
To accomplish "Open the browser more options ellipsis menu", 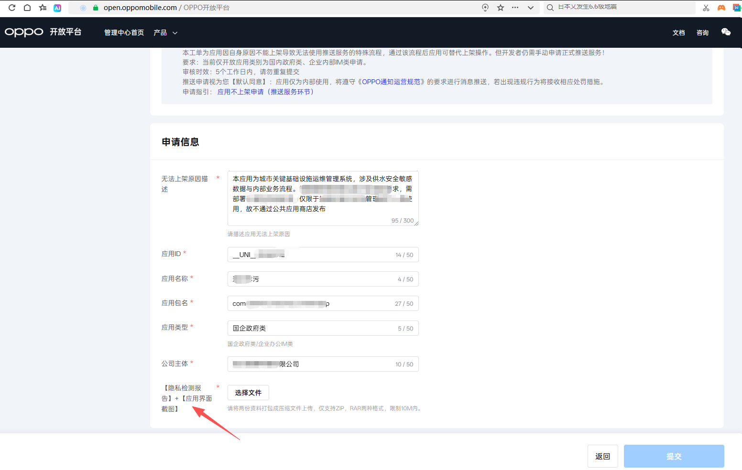I will pyautogui.click(x=515, y=8).
